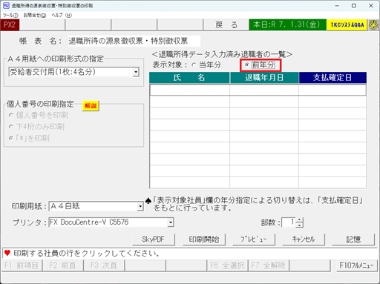Click the red PX2 label button
Image resolution: width=380 pixels, height=284 pixels.
[10, 25]
